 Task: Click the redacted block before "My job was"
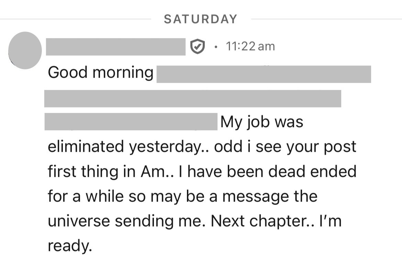[x=131, y=122]
